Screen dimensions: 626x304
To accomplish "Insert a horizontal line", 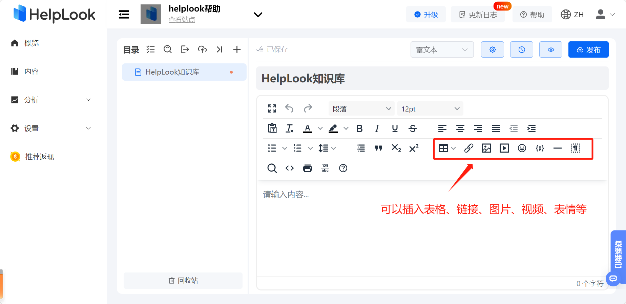I will [x=558, y=148].
